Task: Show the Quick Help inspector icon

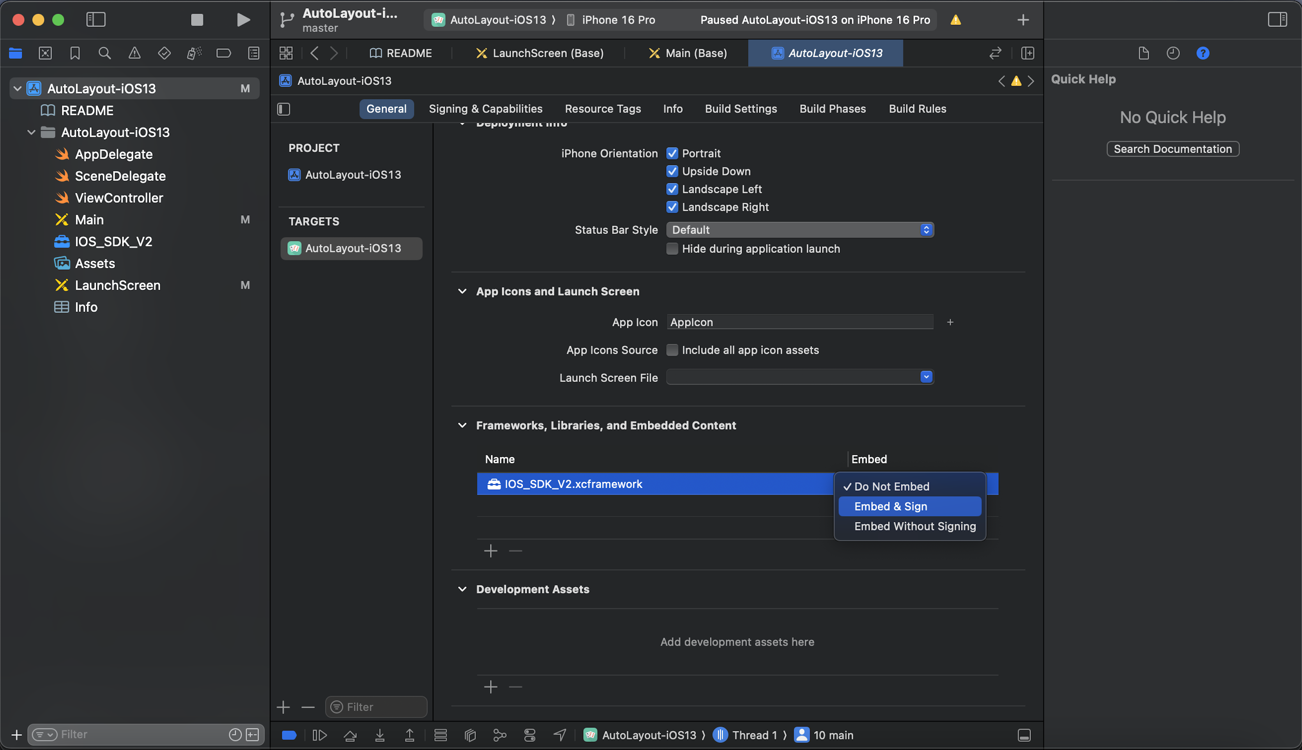Action: click(1203, 53)
